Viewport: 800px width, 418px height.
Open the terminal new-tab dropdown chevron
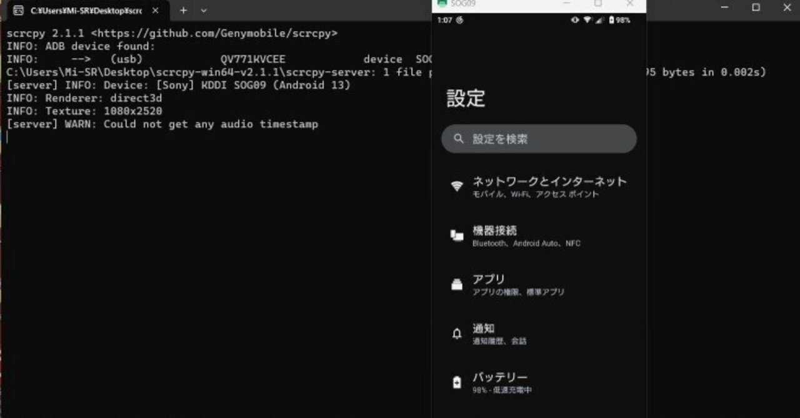[x=204, y=11]
